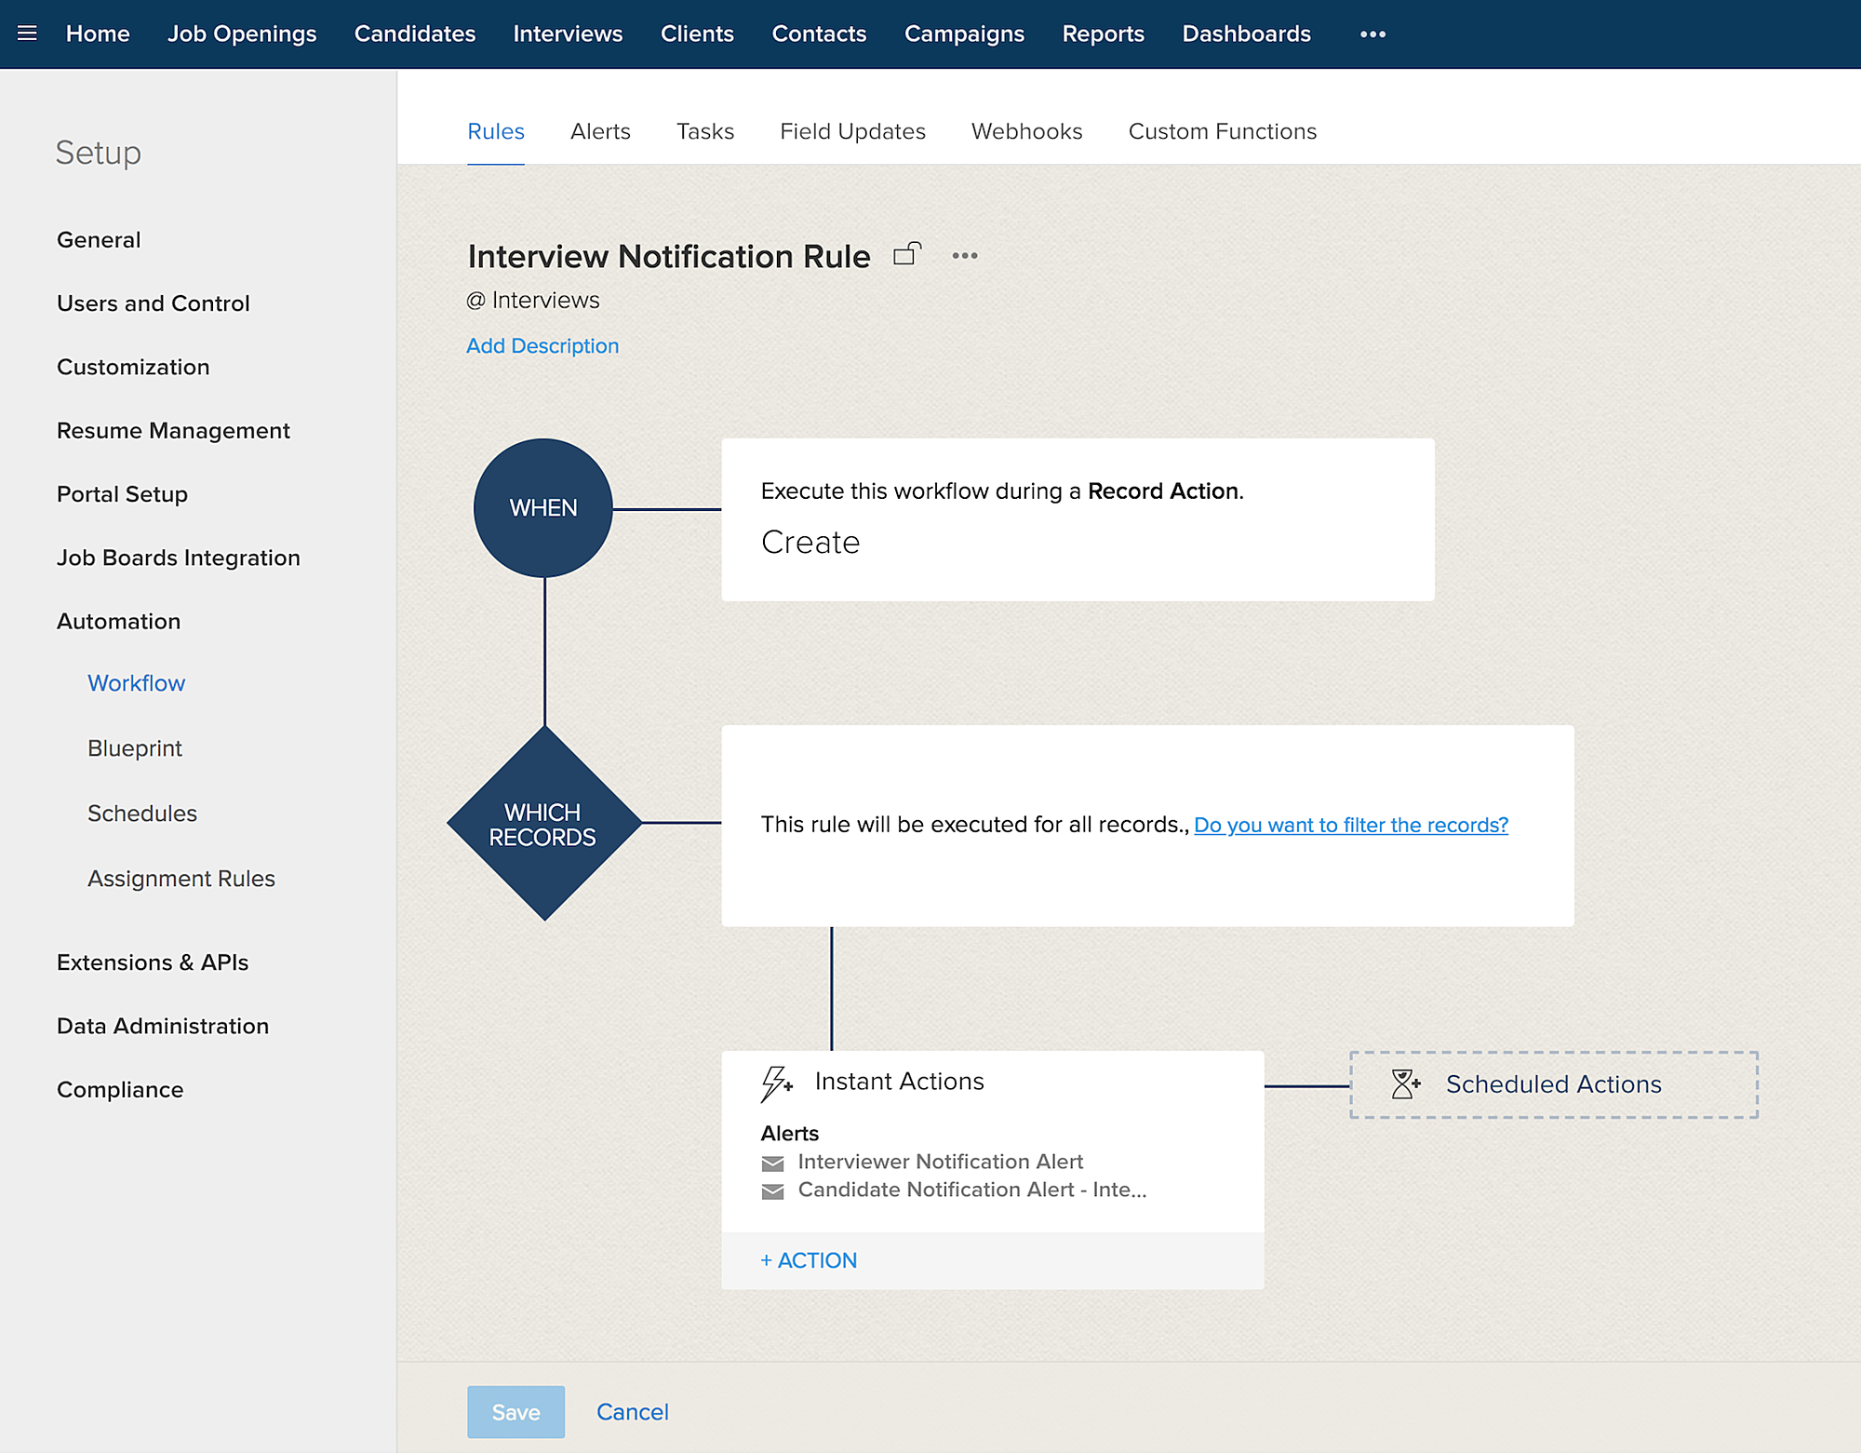Click + ACTION to add action
Viewport: 1861px width, 1453px height.
pos(809,1260)
